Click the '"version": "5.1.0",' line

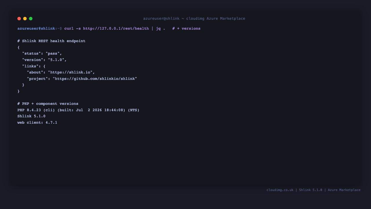[x=44, y=60]
